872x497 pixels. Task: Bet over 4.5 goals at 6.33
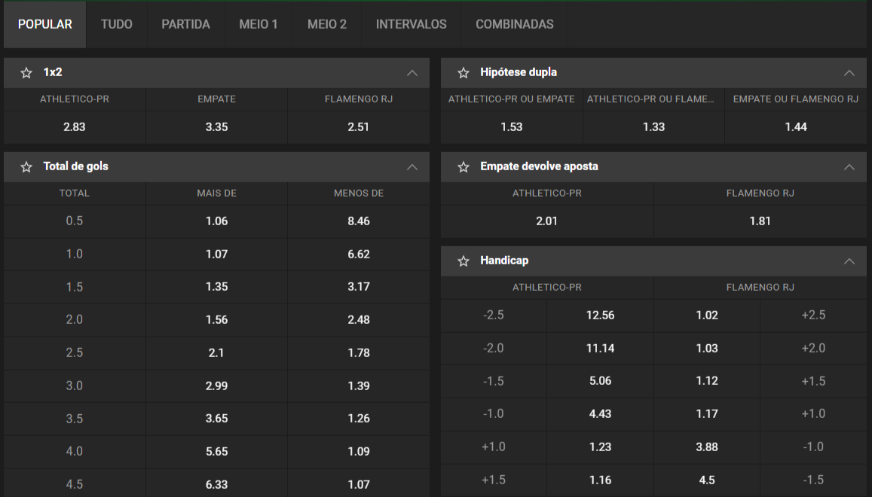(217, 484)
